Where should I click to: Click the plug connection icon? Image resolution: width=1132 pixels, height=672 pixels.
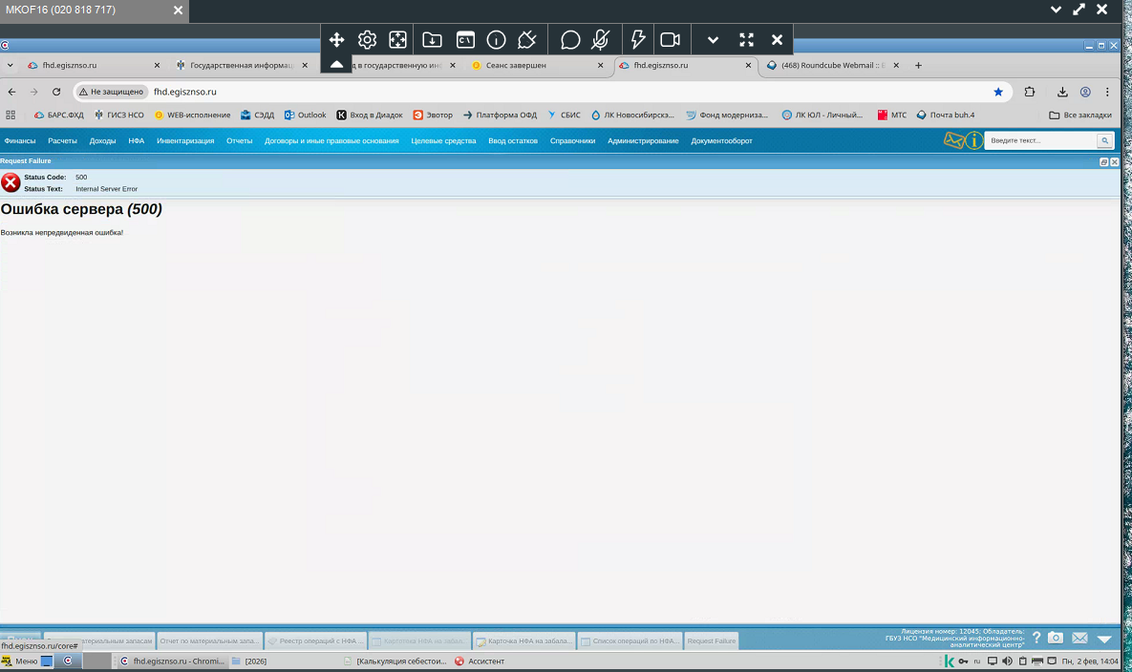point(527,40)
